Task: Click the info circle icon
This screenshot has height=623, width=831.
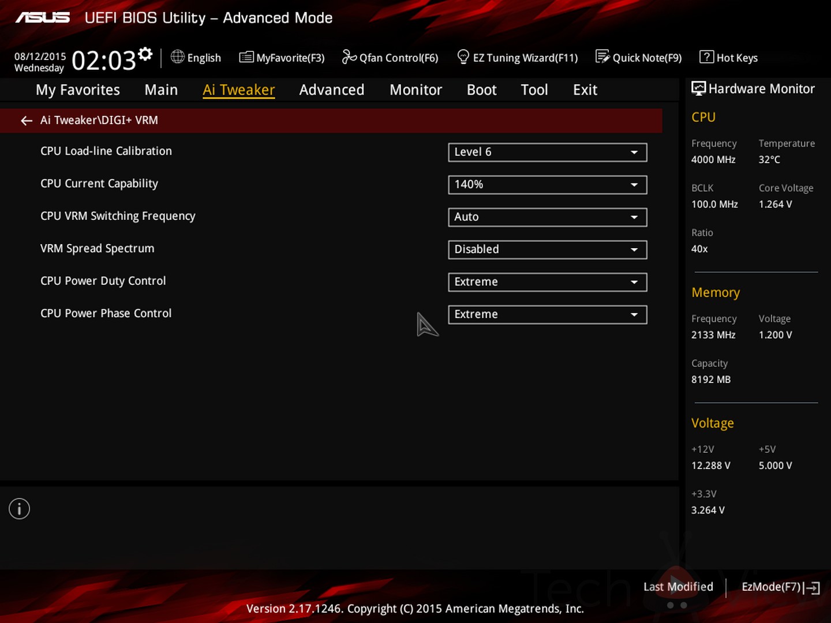Action: (19, 509)
